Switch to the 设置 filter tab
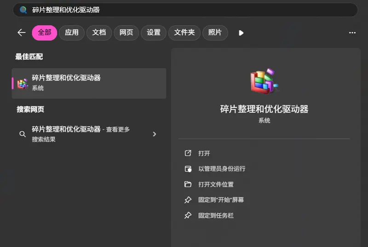This screenshot has height=247, width=368. pyautogui.click(x=154, y=33)
